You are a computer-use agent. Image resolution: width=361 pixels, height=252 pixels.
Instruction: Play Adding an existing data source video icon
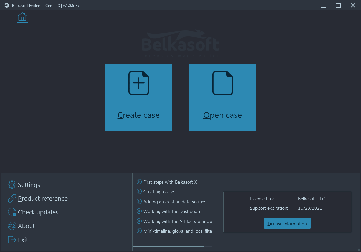coord(139,202)
